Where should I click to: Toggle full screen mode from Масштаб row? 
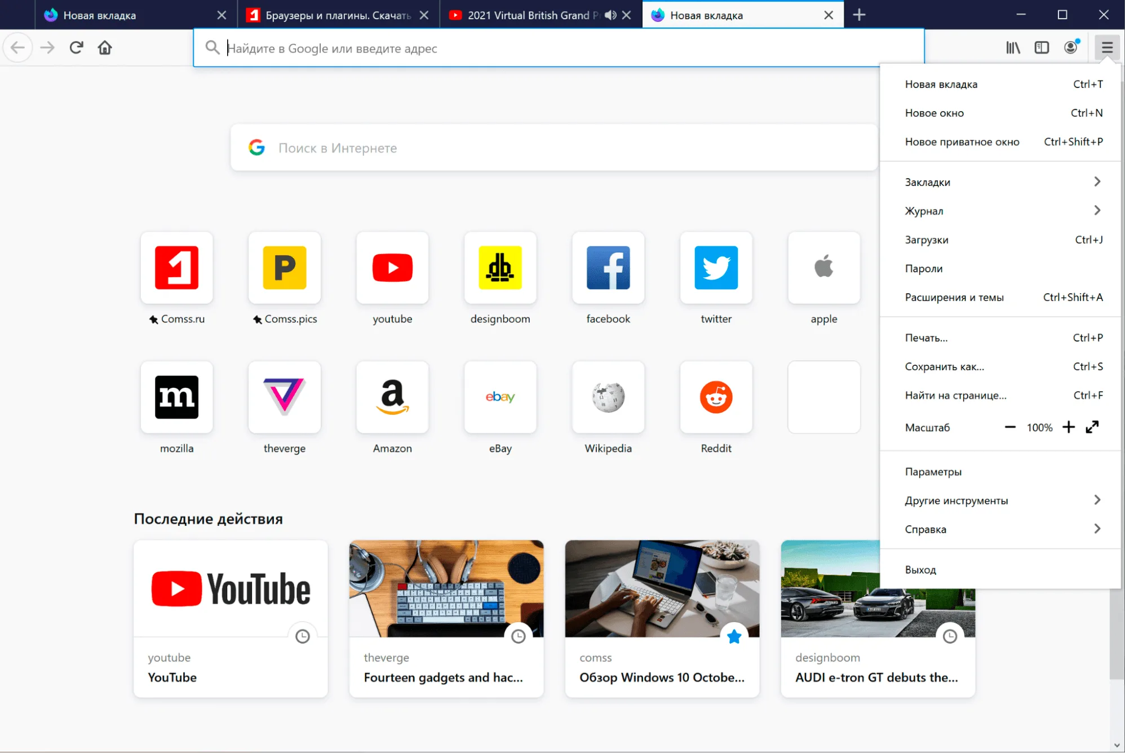click(1092, 427)
